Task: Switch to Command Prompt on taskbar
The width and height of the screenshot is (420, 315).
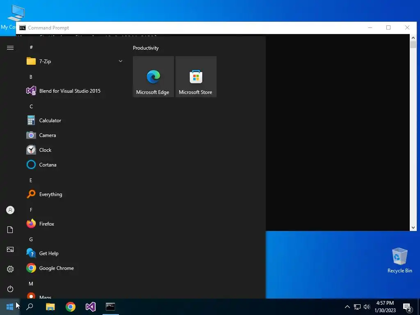Action: pos(110,307)
